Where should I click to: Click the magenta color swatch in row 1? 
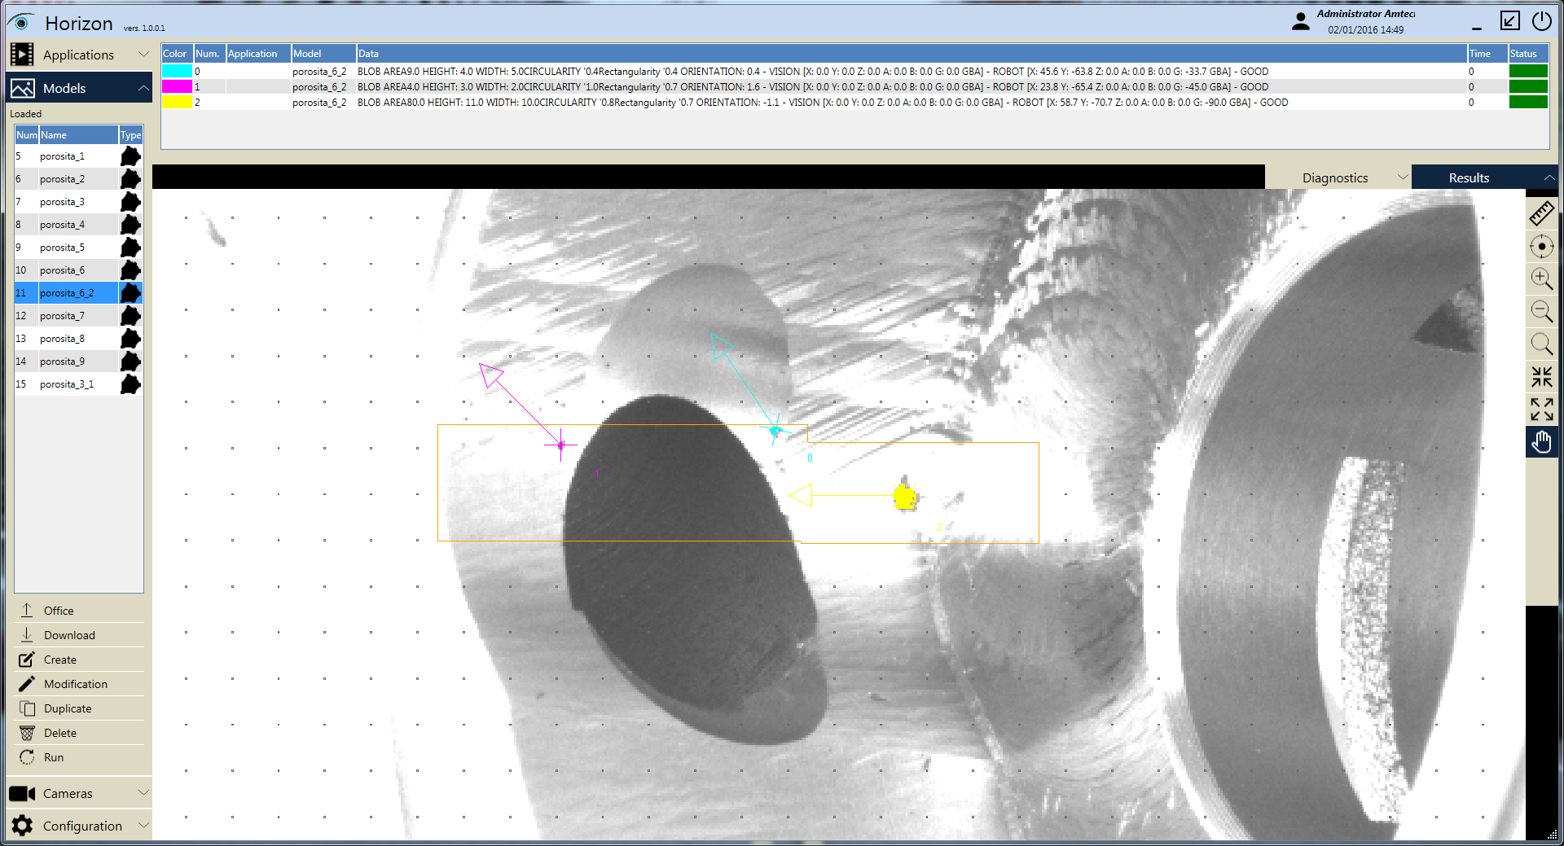pos(177,86)
